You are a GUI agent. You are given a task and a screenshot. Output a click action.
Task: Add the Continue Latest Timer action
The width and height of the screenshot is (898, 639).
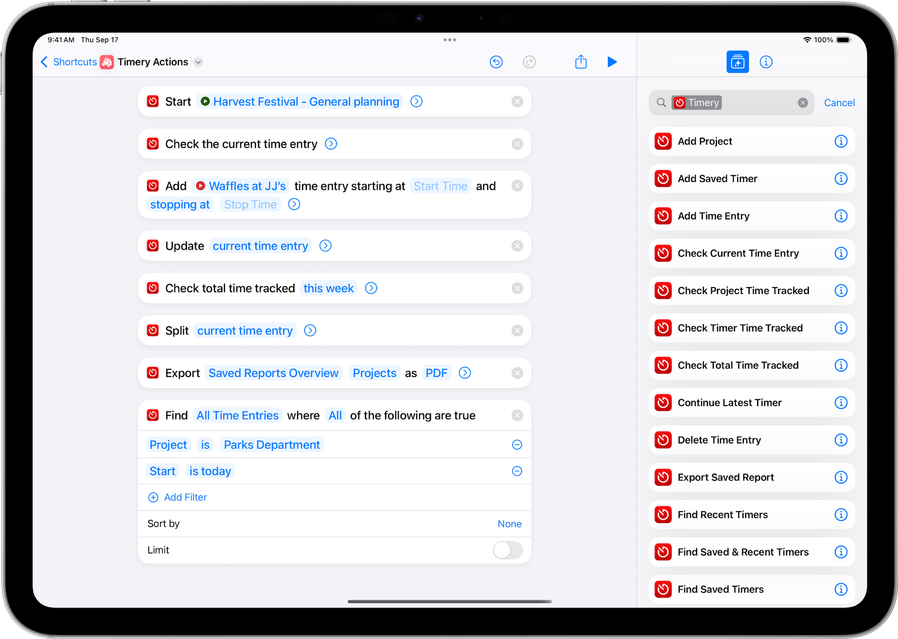729,403
